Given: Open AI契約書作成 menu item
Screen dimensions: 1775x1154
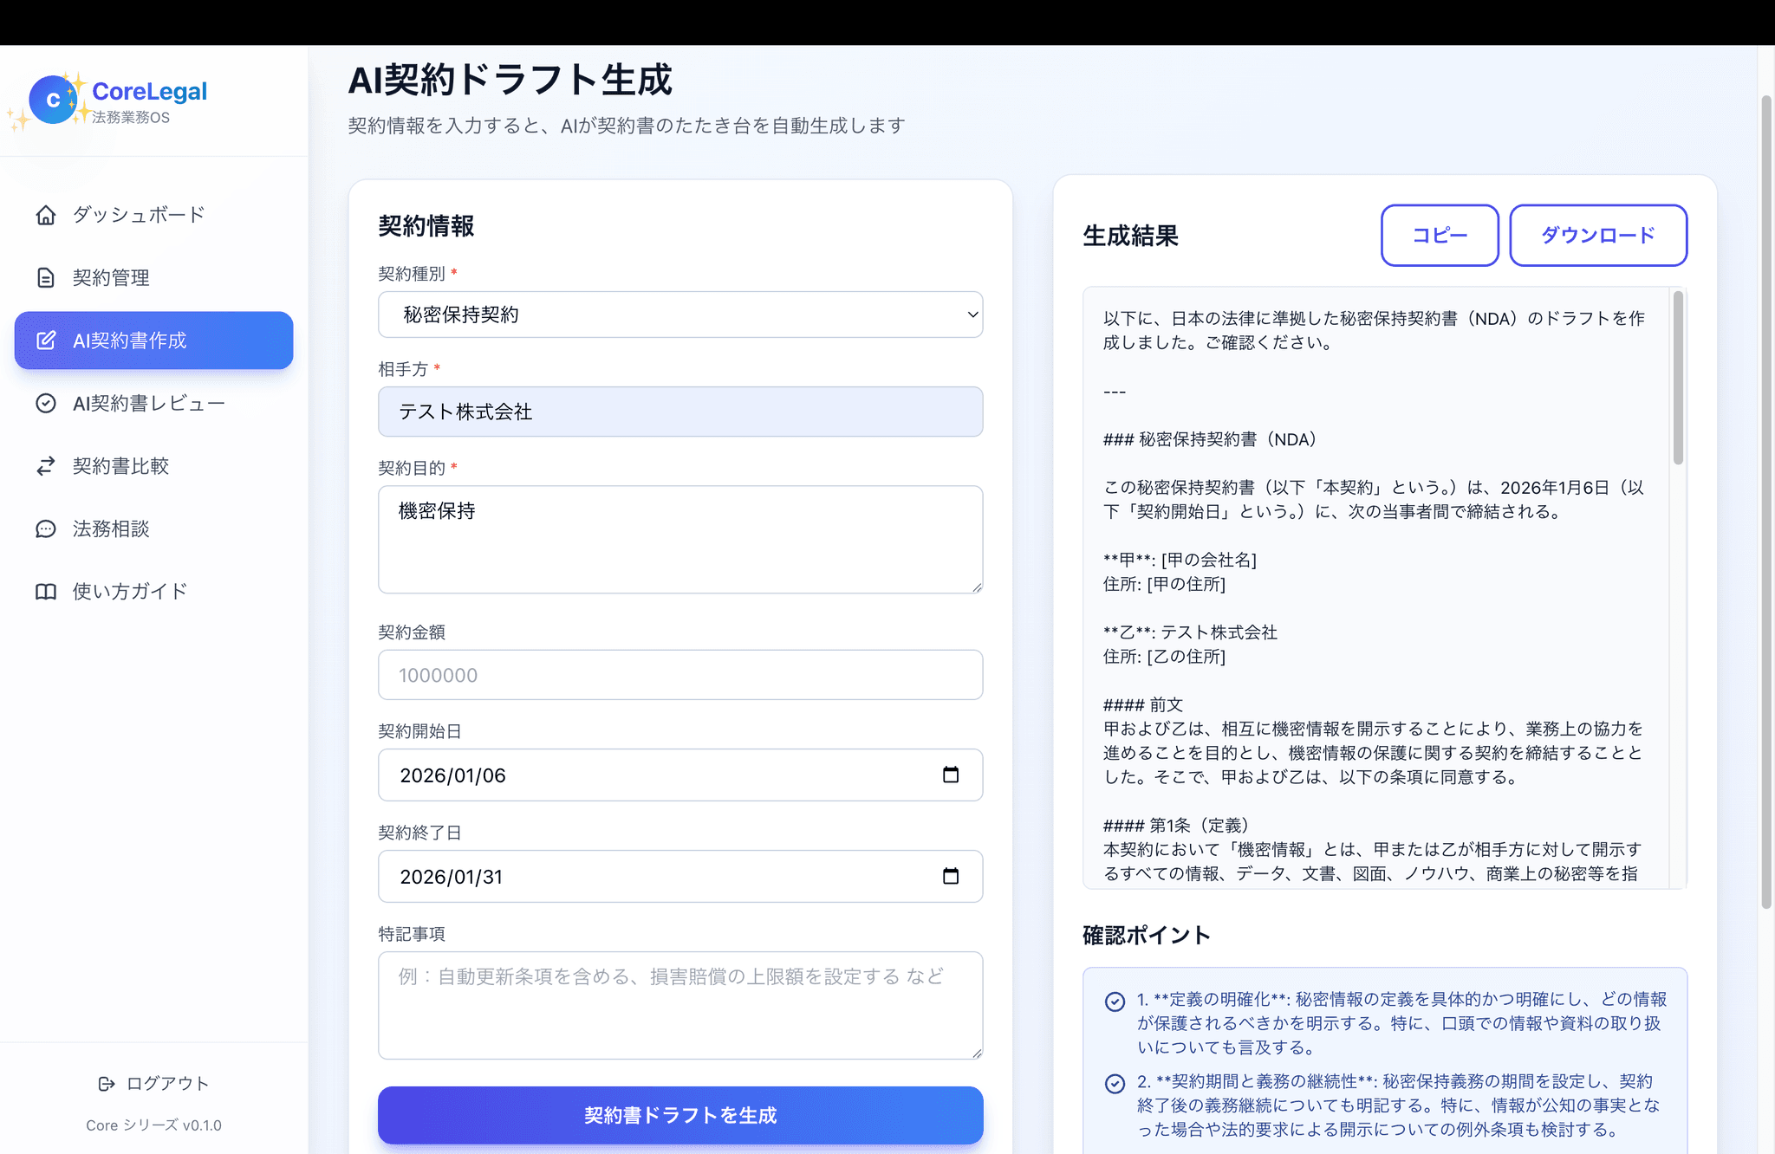Looking at the screenshot, I should (153, 340).
